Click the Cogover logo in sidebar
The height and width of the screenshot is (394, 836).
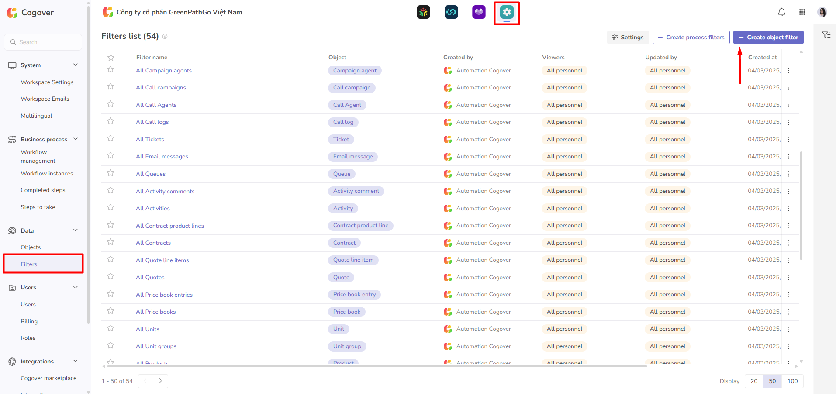[x=31, y=13]
